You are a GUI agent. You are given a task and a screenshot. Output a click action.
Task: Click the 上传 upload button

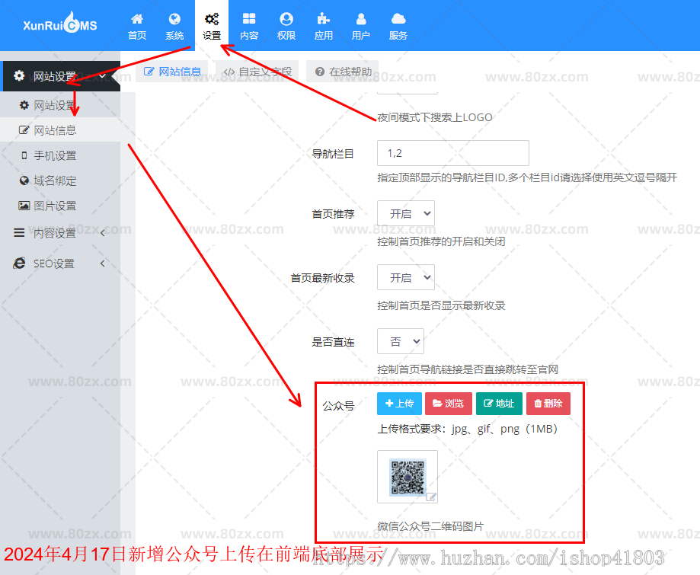(x=399, y=404)
